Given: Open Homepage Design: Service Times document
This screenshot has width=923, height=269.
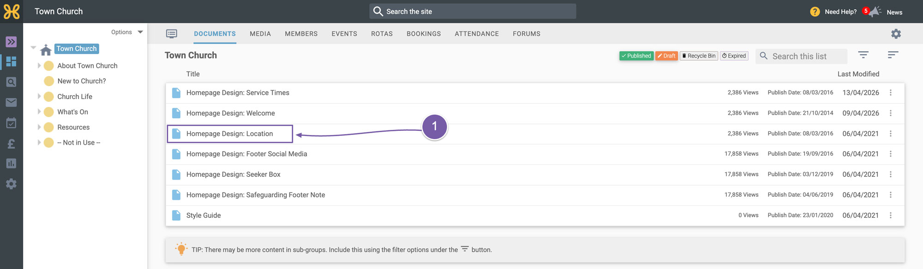Looking at the screenshot, I should click(238, 93).
